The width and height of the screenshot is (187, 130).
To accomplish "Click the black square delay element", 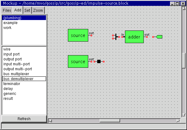I will pos(99,61).
